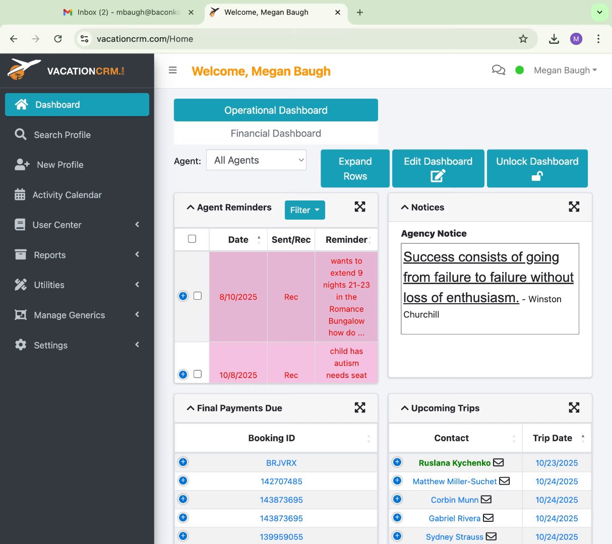Expand the Manage Generics sidebar menu
Viewport: 612px width, 544px height.
point(77,315)
